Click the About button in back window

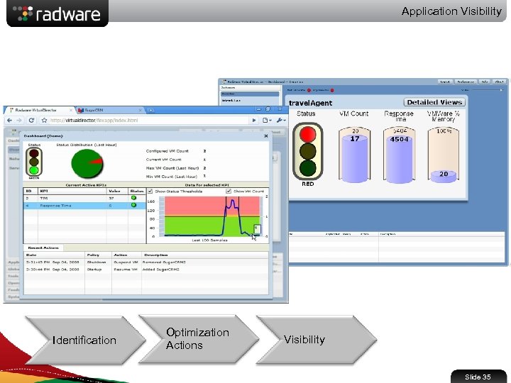point(499,82)
